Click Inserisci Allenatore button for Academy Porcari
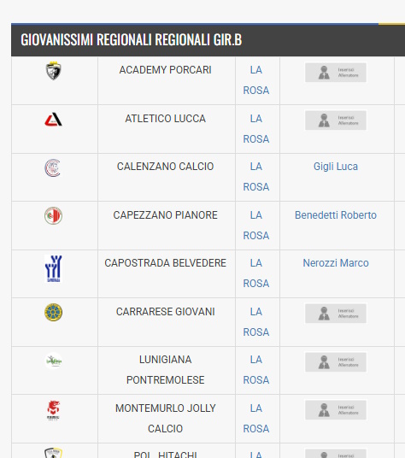The height and width of the screenshot is (458, 405). point(336,73)
